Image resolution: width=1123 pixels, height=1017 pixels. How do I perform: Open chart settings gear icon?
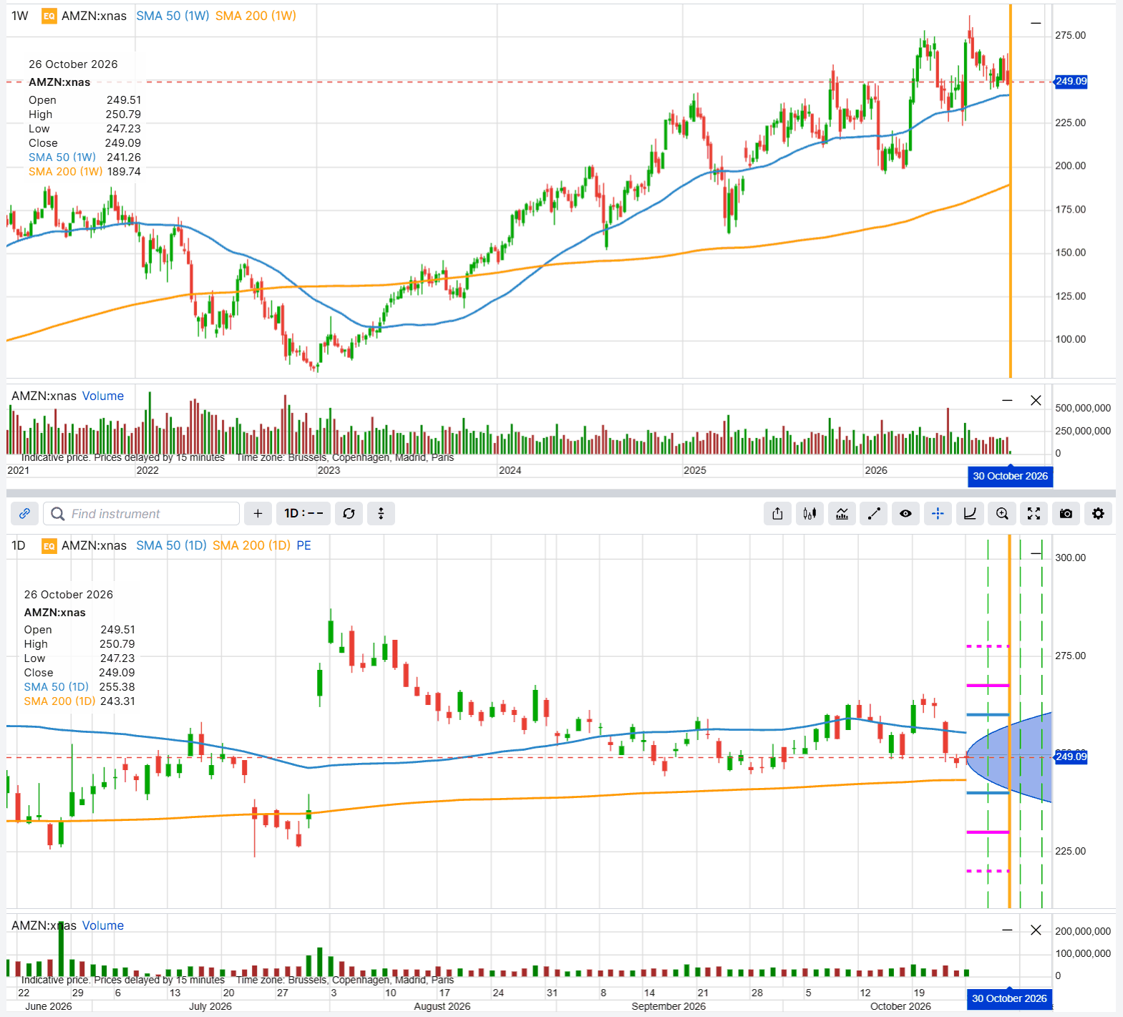(x=1098, y=514)
